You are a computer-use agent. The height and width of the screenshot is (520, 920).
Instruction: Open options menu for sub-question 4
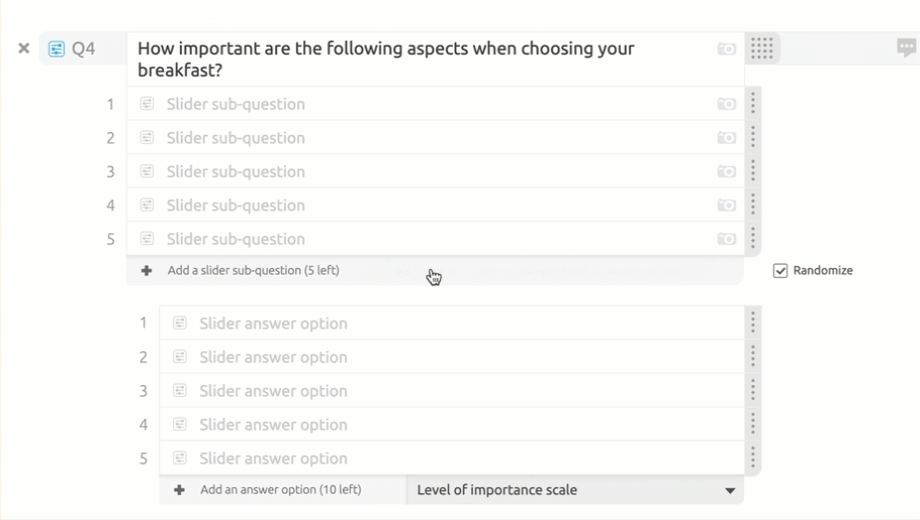[x=753, y=204]
